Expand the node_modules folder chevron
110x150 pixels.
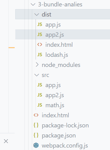(37, 65)
